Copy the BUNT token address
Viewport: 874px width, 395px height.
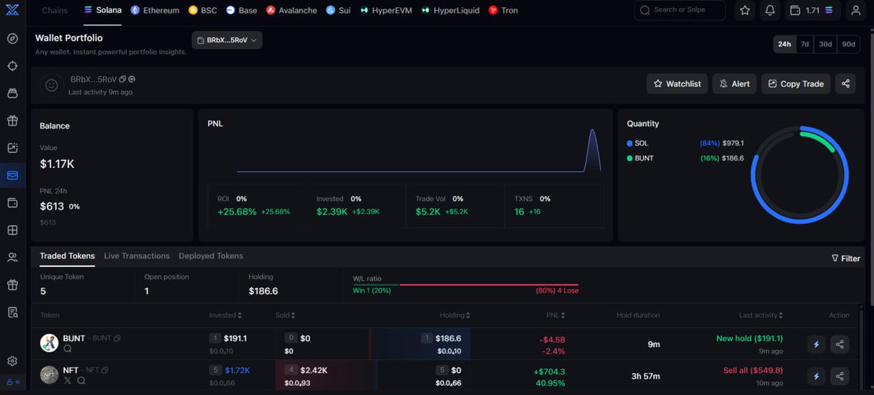[x=117, y=338]
